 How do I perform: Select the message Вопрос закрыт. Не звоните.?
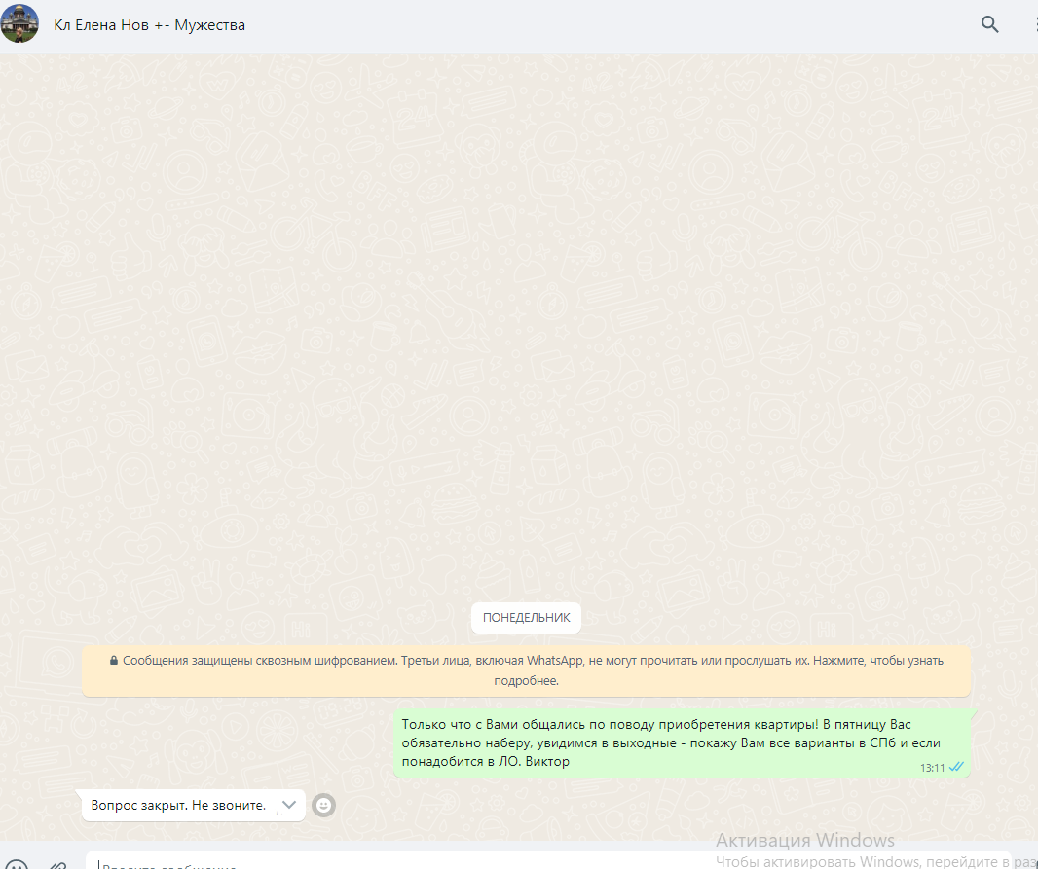point(177,806)
